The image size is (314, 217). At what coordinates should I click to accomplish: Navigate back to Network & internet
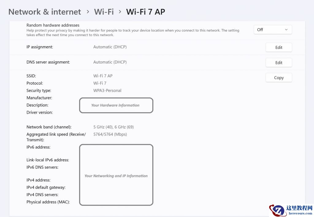click(x=44, y=12)
